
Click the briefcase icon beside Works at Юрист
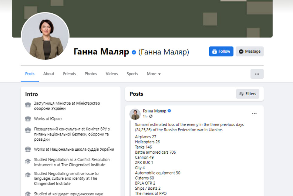click(28, 119)
